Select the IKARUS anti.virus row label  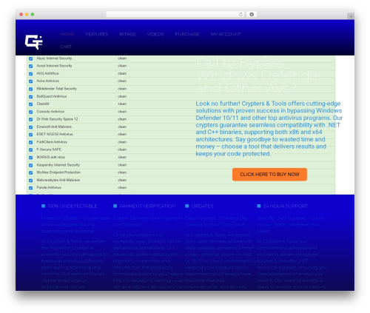[51, 157]
